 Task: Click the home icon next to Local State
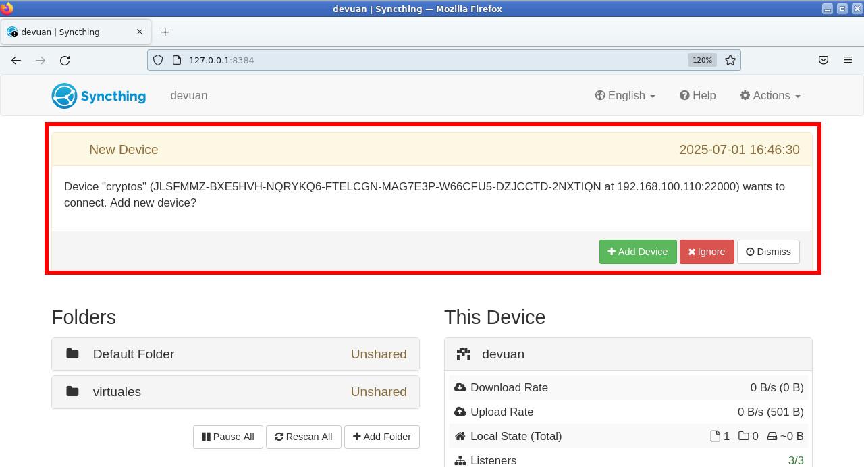(460, 436)
